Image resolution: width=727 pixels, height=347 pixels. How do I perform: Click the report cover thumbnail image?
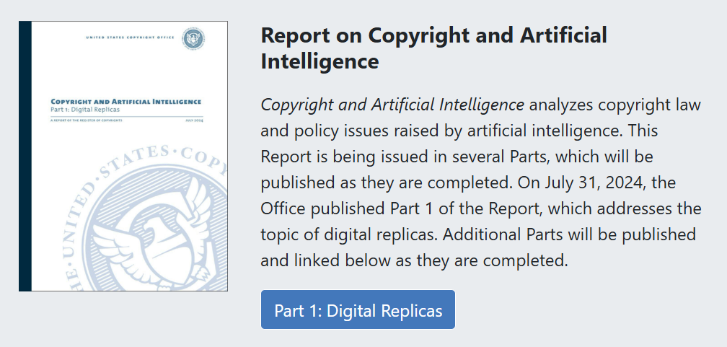click(123, 157)
